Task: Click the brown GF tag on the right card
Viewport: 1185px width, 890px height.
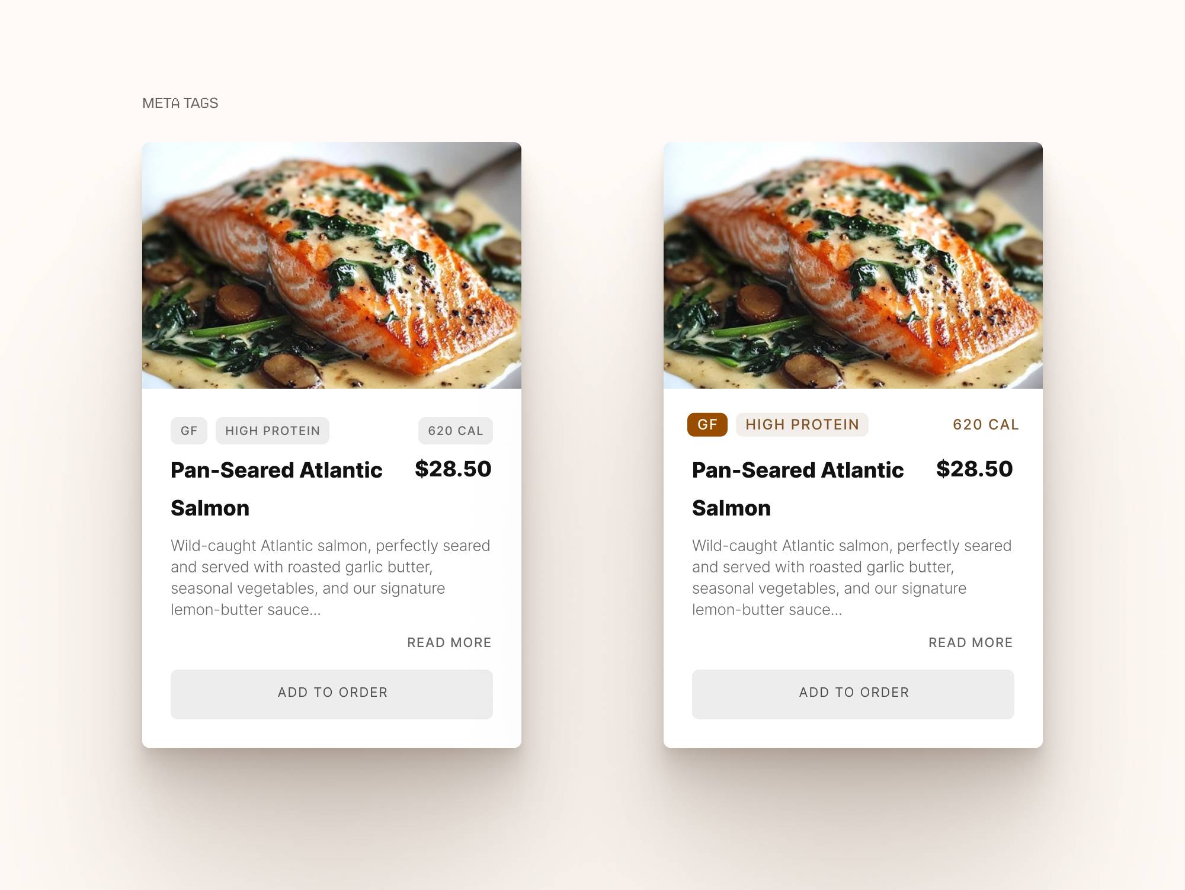Action: (x=707, y=425)
